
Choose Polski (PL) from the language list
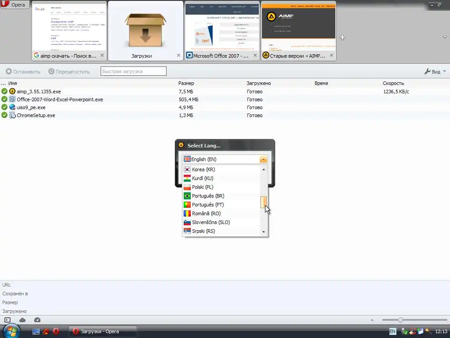(221, 187)
